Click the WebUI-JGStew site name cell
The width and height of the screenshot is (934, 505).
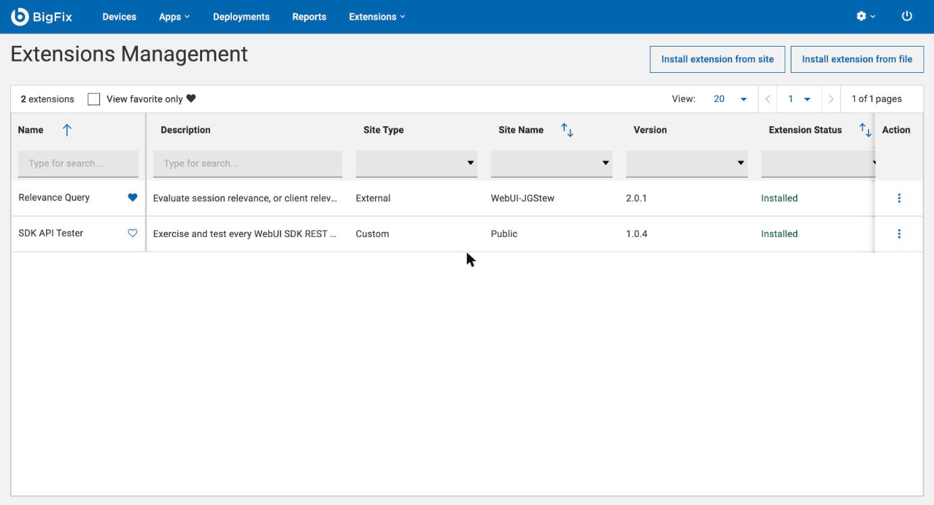tap(523, 198)
